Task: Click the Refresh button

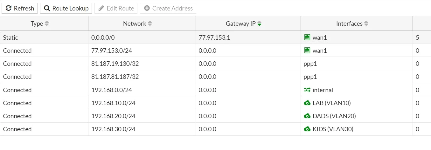Action: [20, 8]
